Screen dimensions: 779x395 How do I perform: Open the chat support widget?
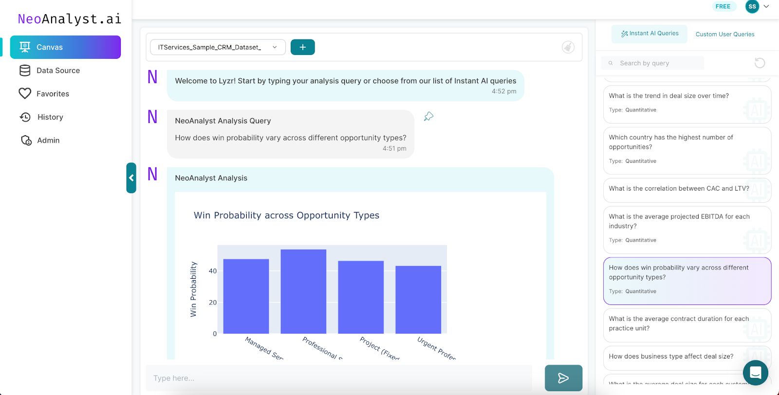tap(755, 373)
